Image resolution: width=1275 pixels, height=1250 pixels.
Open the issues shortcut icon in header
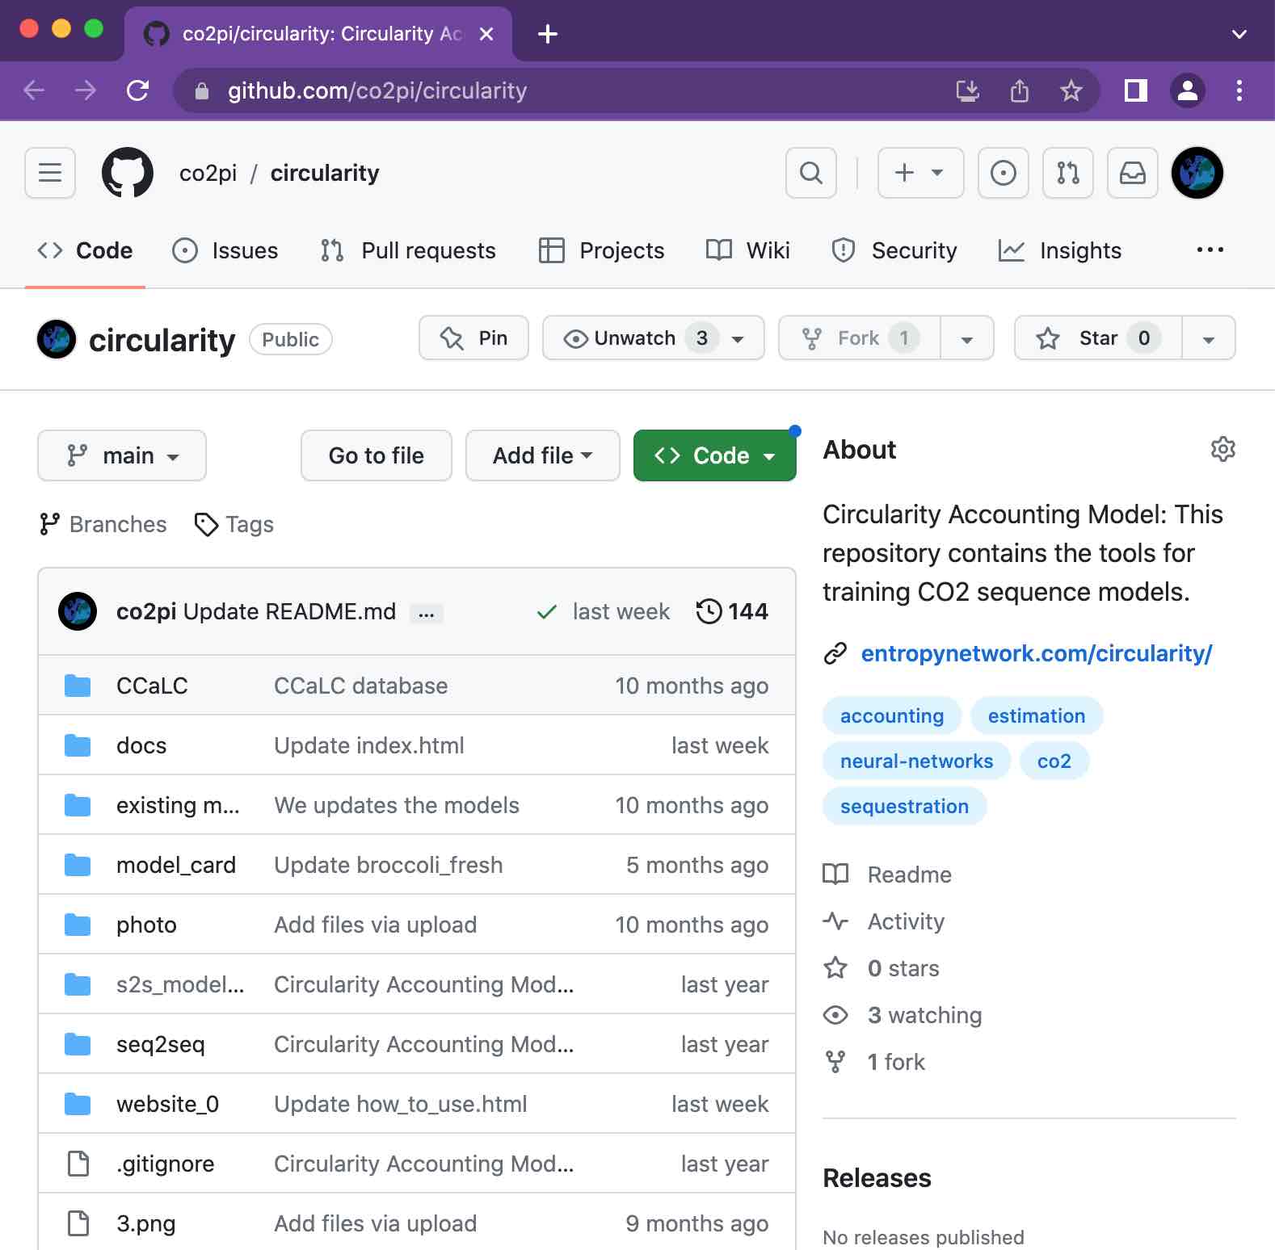point(1003,173)
